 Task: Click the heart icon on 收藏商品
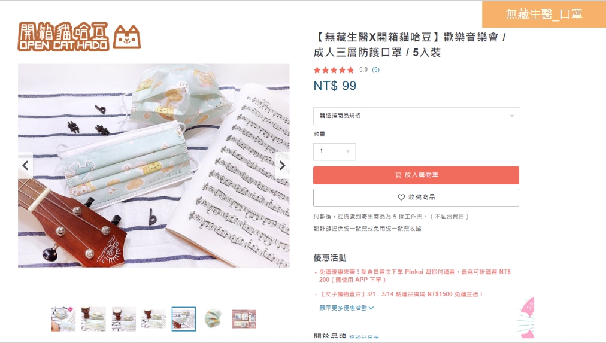pyautogui.click(x=401, y=198)
